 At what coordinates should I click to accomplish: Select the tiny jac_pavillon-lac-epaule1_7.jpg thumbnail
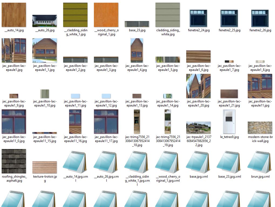[229, 61]
